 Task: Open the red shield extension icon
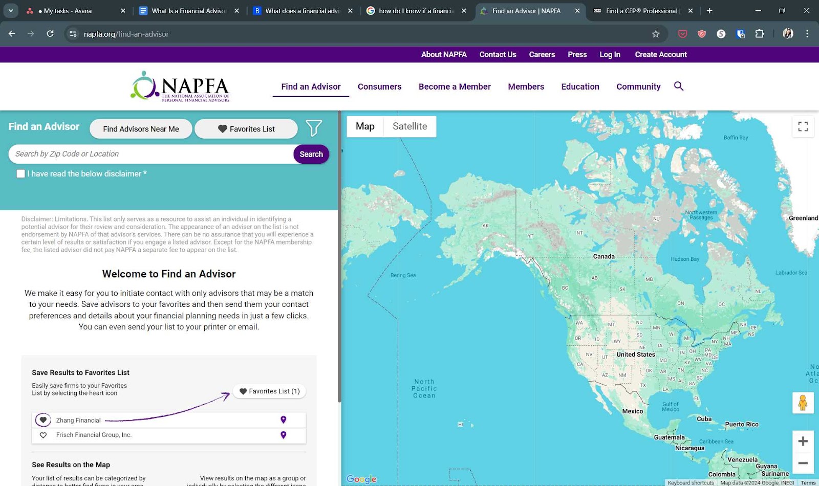[702, 34]
